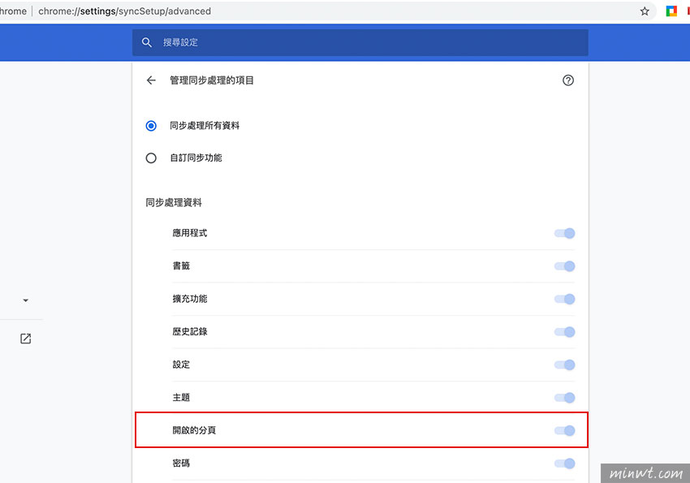Screen dimensions: 690x483
Task: Toggle the 書籤 sync switch
Action: pos(565,266)
